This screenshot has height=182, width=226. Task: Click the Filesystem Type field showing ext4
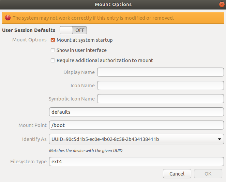coord(136,162)
